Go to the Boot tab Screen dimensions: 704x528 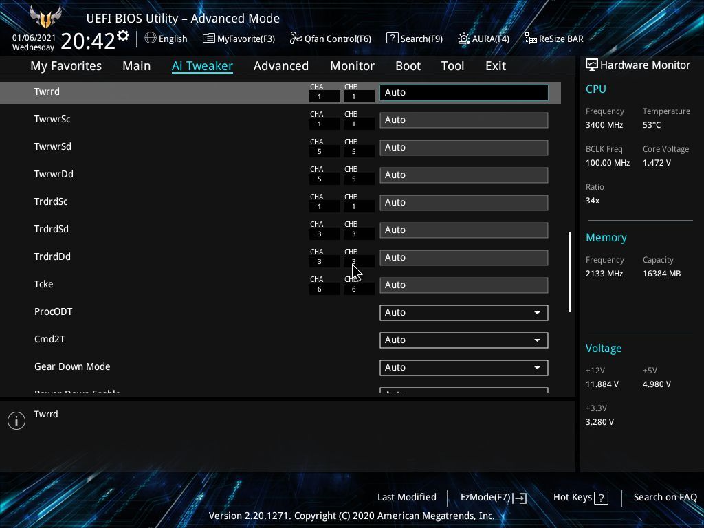point(408,66)
